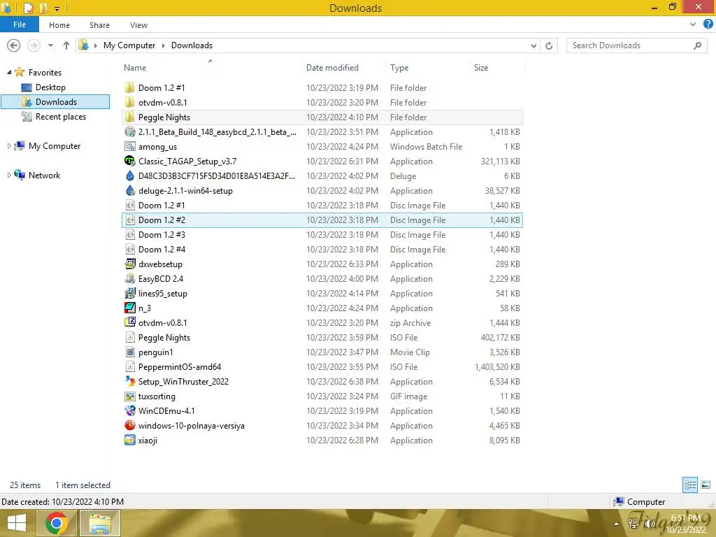Select the penguin1 movie clip icon

click(129, 352)
